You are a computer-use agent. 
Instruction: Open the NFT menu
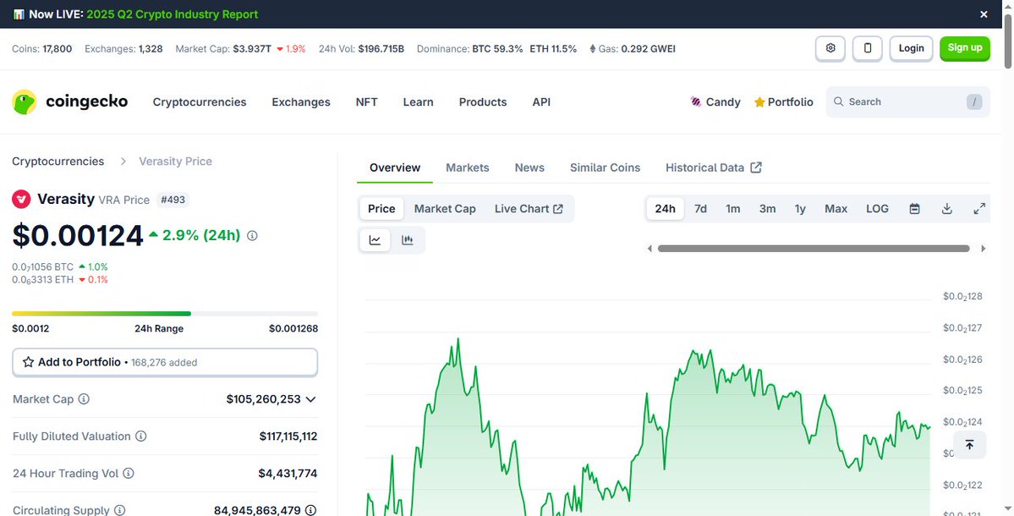tap(367, 102)
